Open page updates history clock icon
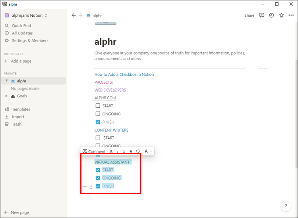 [x=271, y=15]
